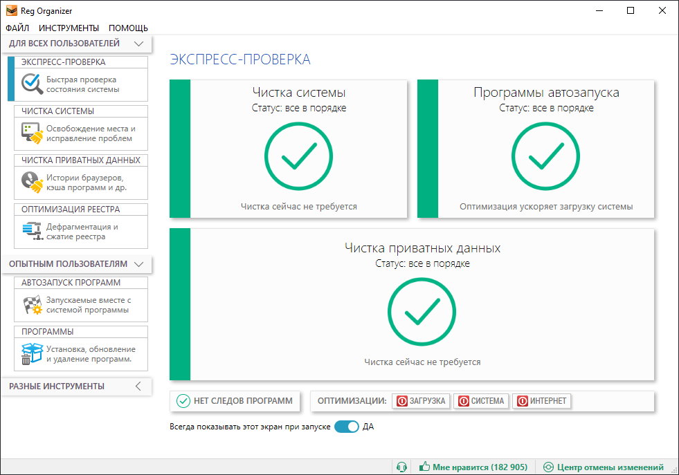Open Центр отмены изменений link
Screen dimensions: 679x475
[x=604, y=467]
